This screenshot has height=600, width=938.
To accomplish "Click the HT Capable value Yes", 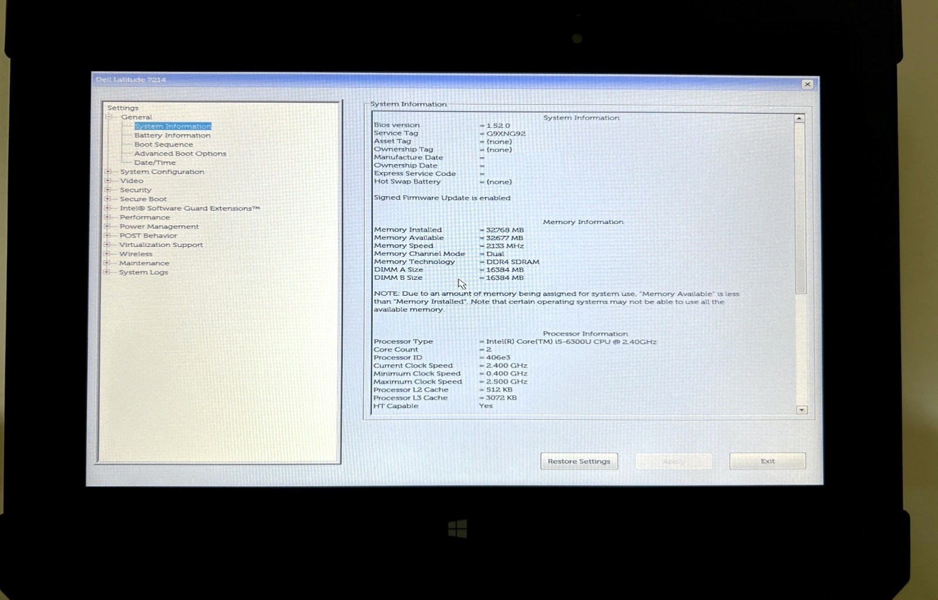I will click(x=485, y=405).
